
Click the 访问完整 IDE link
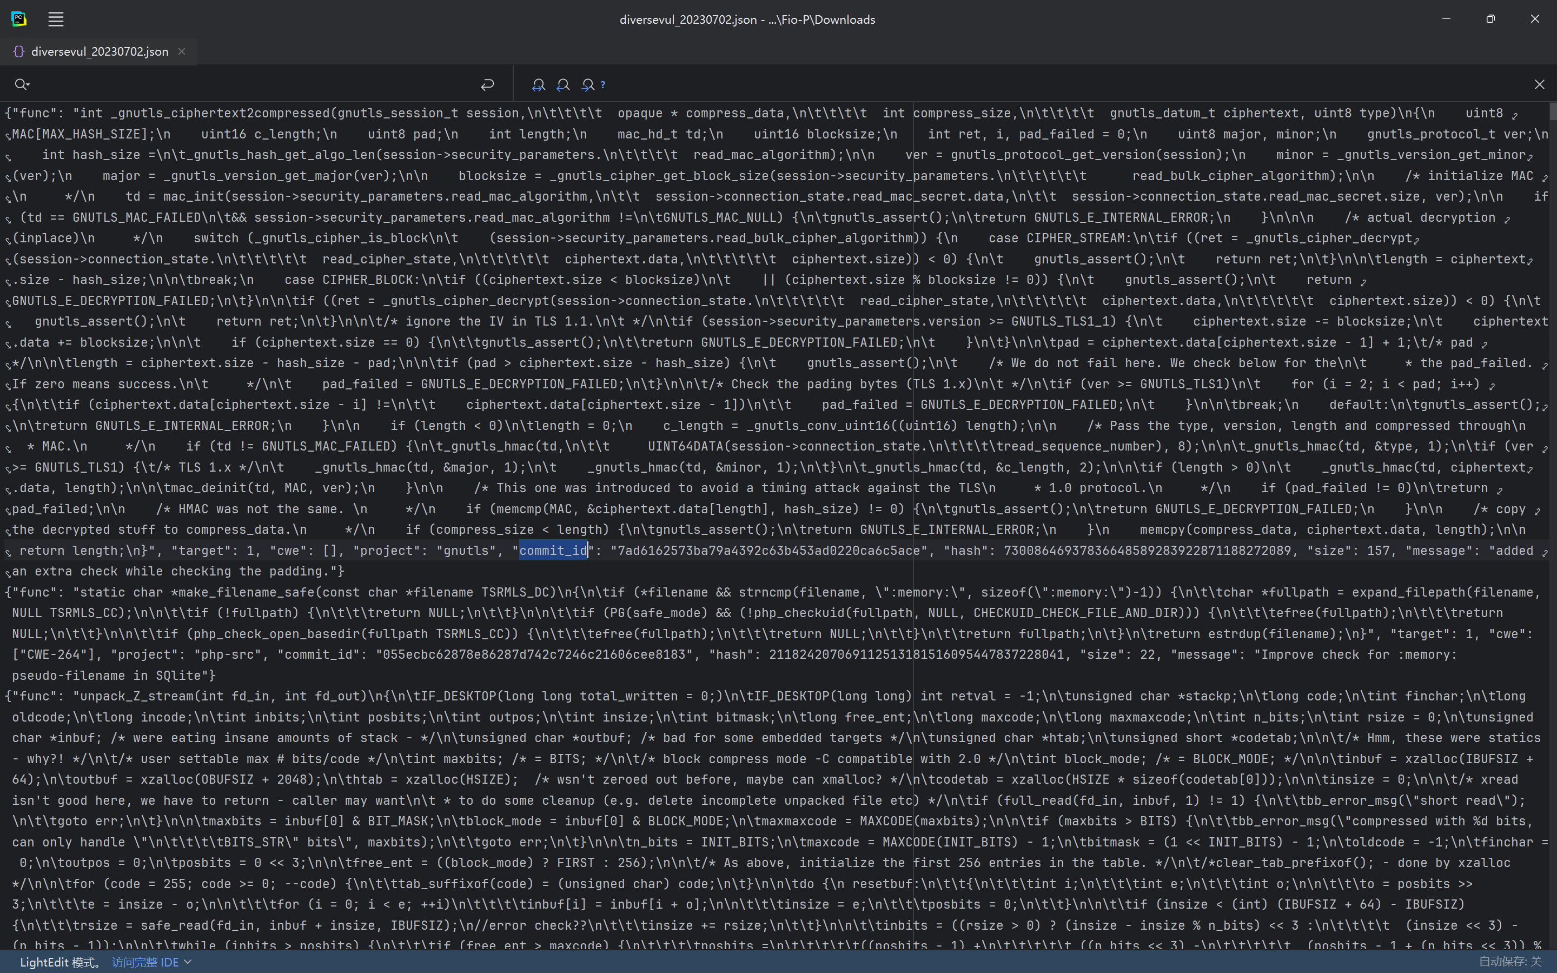pyautogui.click(x=145, y=962)
